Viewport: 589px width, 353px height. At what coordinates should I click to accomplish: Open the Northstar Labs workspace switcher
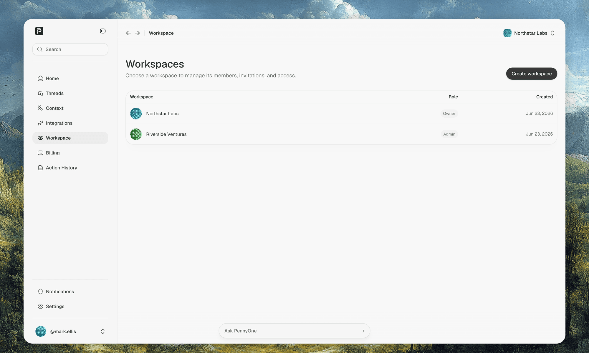click(529, 33)
